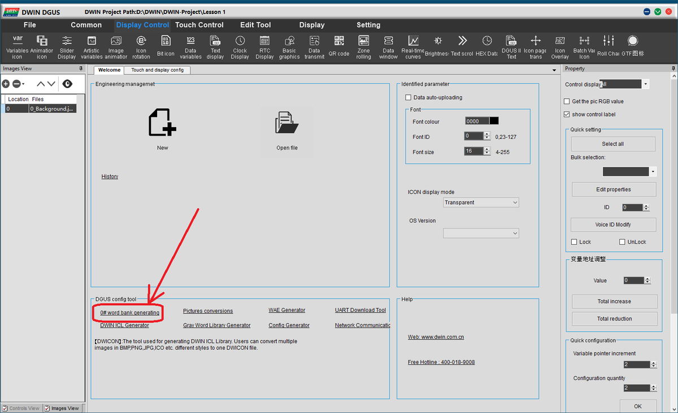Image resolution: width=678 pixels, height=413 pixels.
Task: Open the WAE Generator link
Action: click(287, 310)
